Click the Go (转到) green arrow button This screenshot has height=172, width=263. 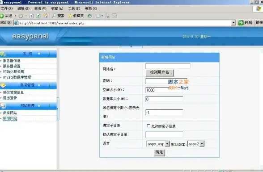click(x=241, y=23)
